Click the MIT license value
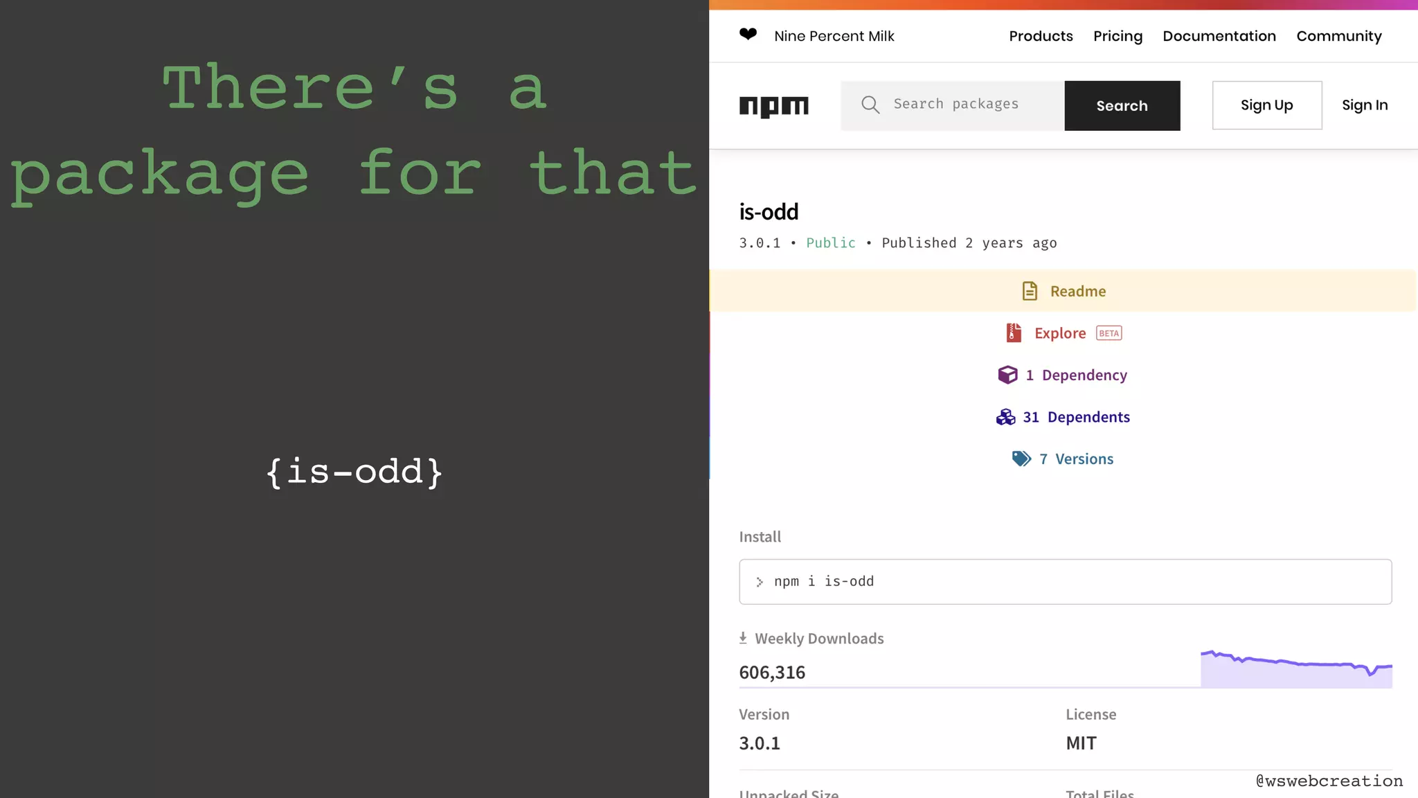 tap(1081, 743)
